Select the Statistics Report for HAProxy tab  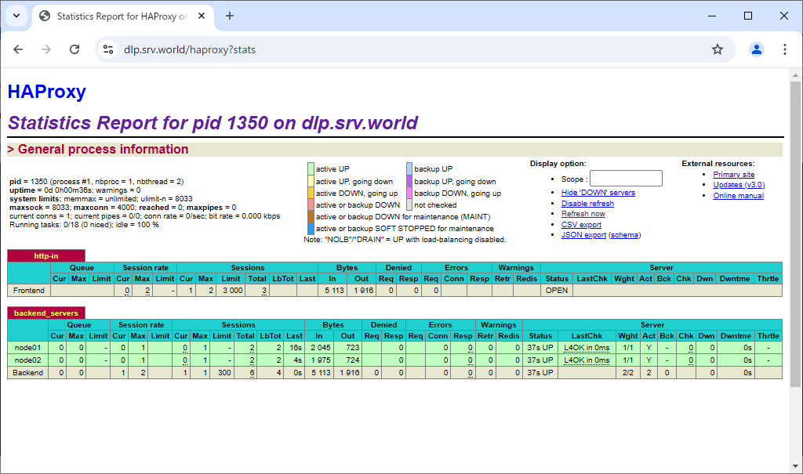[123, 16]
